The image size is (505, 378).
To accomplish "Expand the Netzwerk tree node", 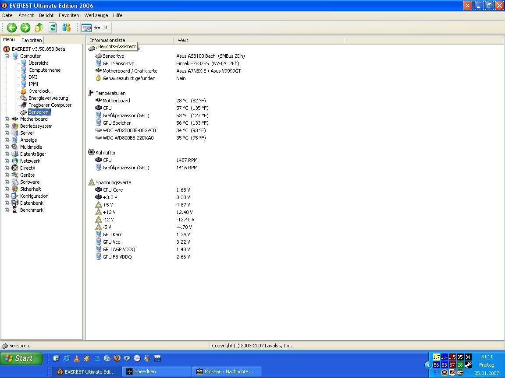I will [x=7, y=161].
